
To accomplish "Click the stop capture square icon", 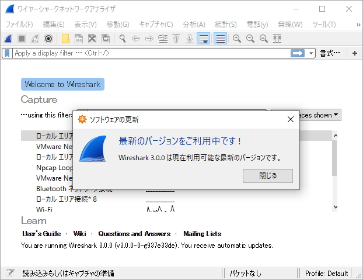I will (x=22, y=39).
